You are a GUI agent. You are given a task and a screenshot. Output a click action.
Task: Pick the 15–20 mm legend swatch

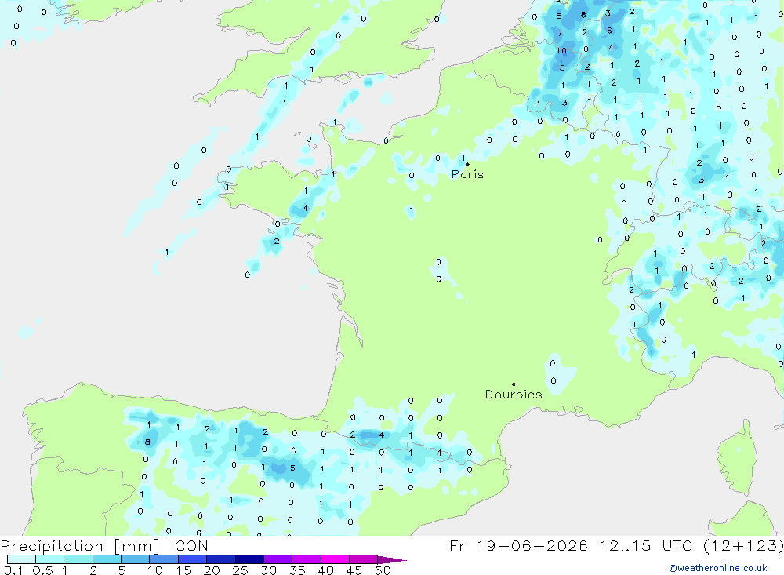193,559
